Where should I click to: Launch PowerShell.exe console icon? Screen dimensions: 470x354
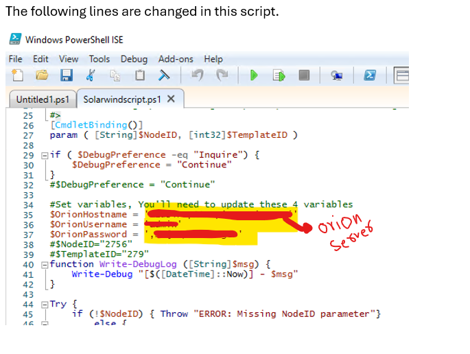pyautogui.click(x=370, y=75)
